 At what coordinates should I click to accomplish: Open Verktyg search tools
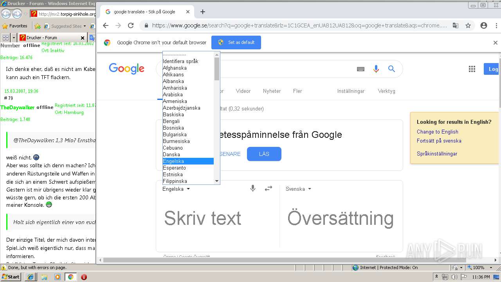pyautogui.click(x=386, y=91)
